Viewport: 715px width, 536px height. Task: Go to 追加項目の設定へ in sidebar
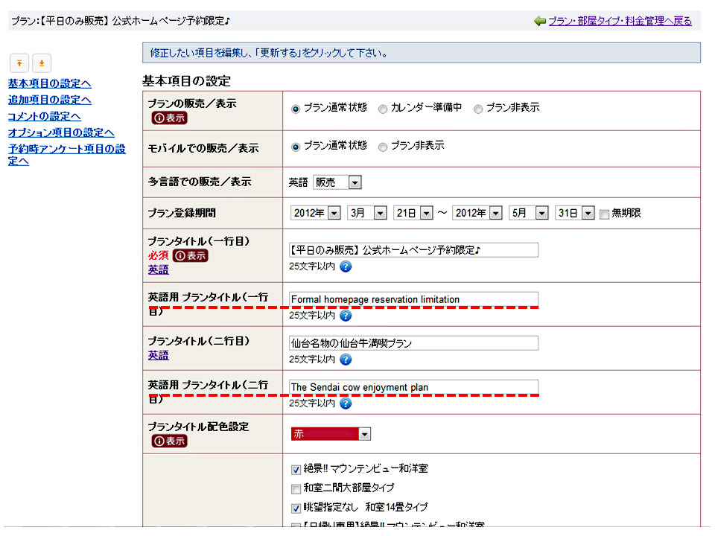[49, 100]
